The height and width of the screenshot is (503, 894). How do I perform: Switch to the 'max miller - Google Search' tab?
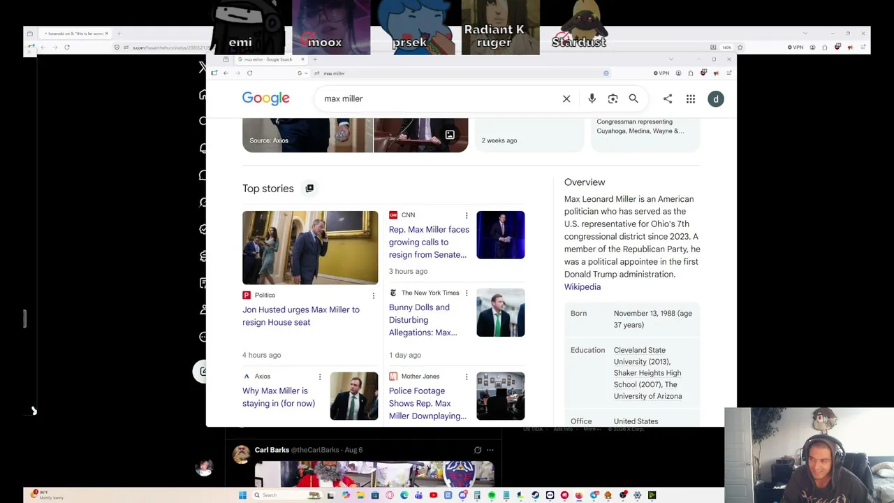tap(270, 59)
